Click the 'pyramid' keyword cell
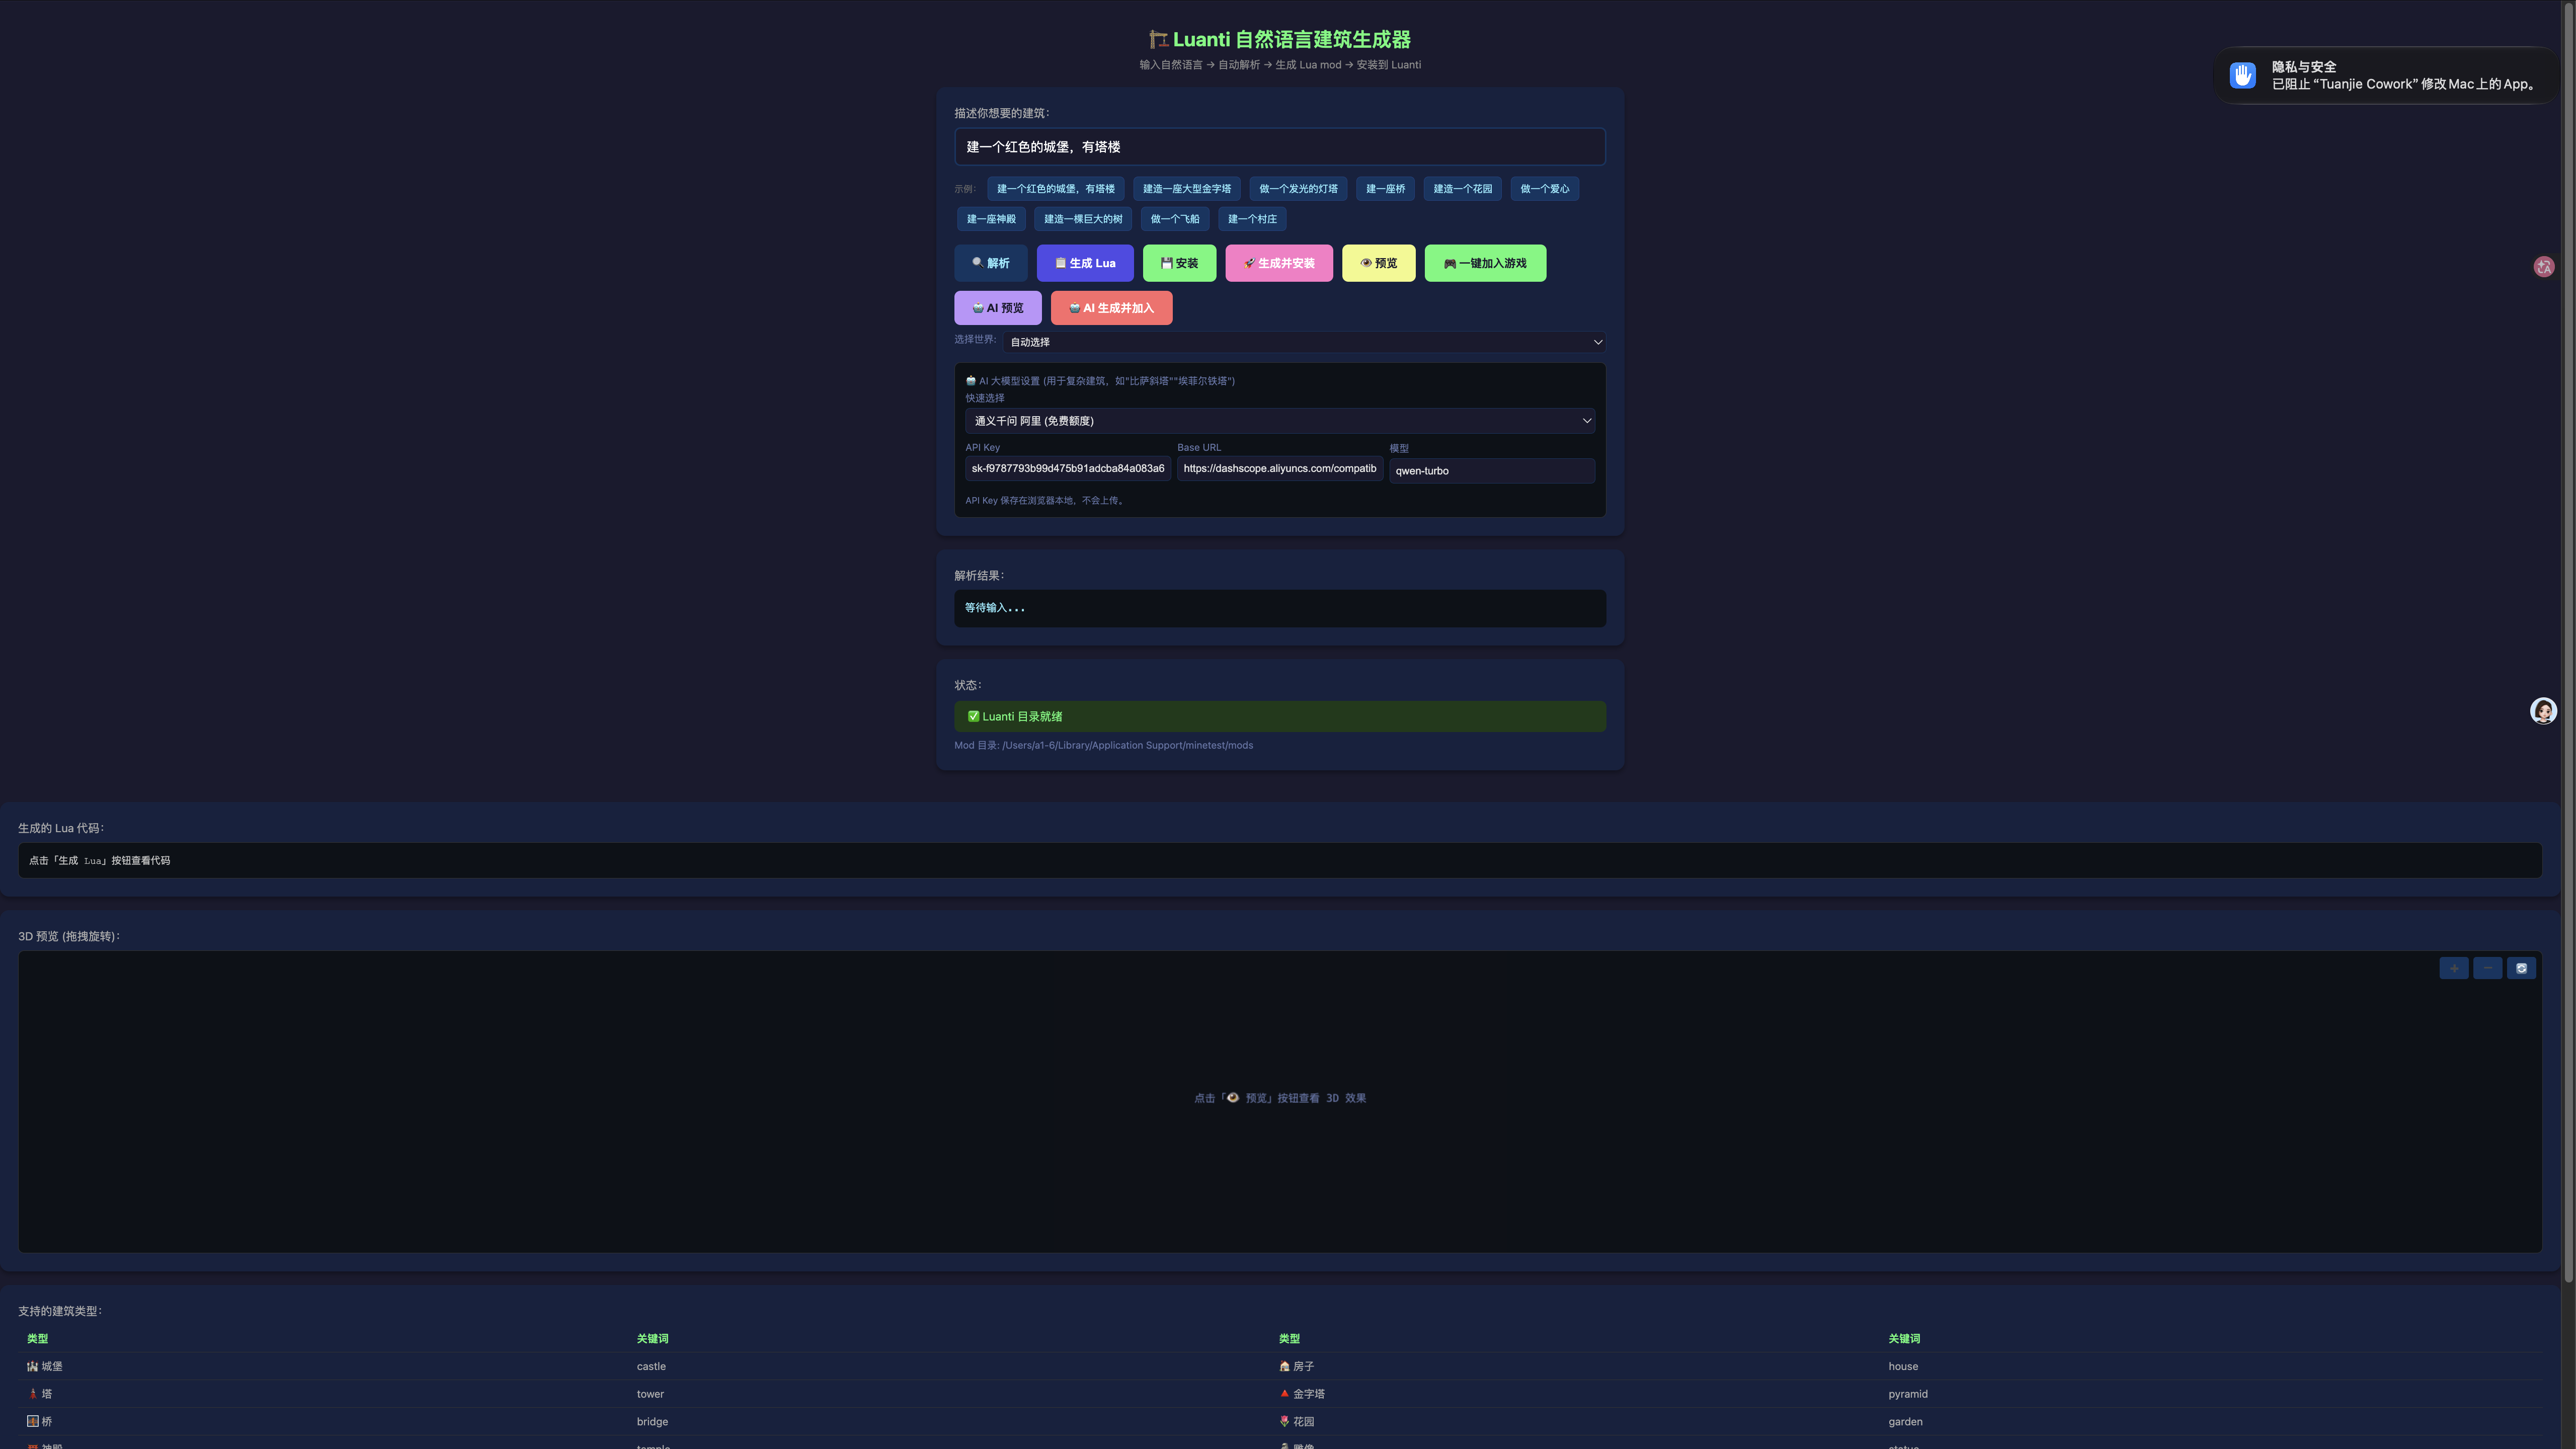Screen dimensions: 2576x1449 1908,1394
